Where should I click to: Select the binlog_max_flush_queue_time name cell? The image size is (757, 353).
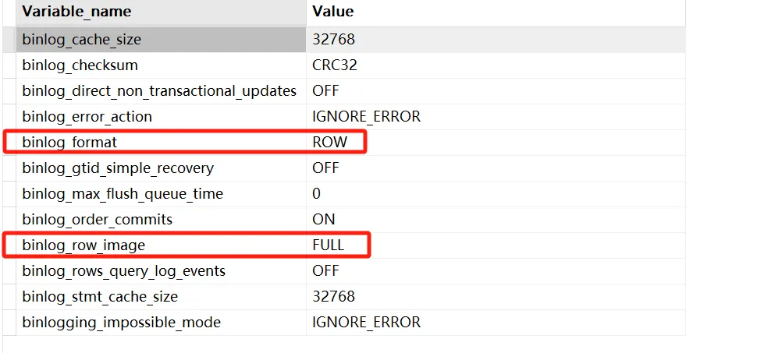(x=123, y=194)
